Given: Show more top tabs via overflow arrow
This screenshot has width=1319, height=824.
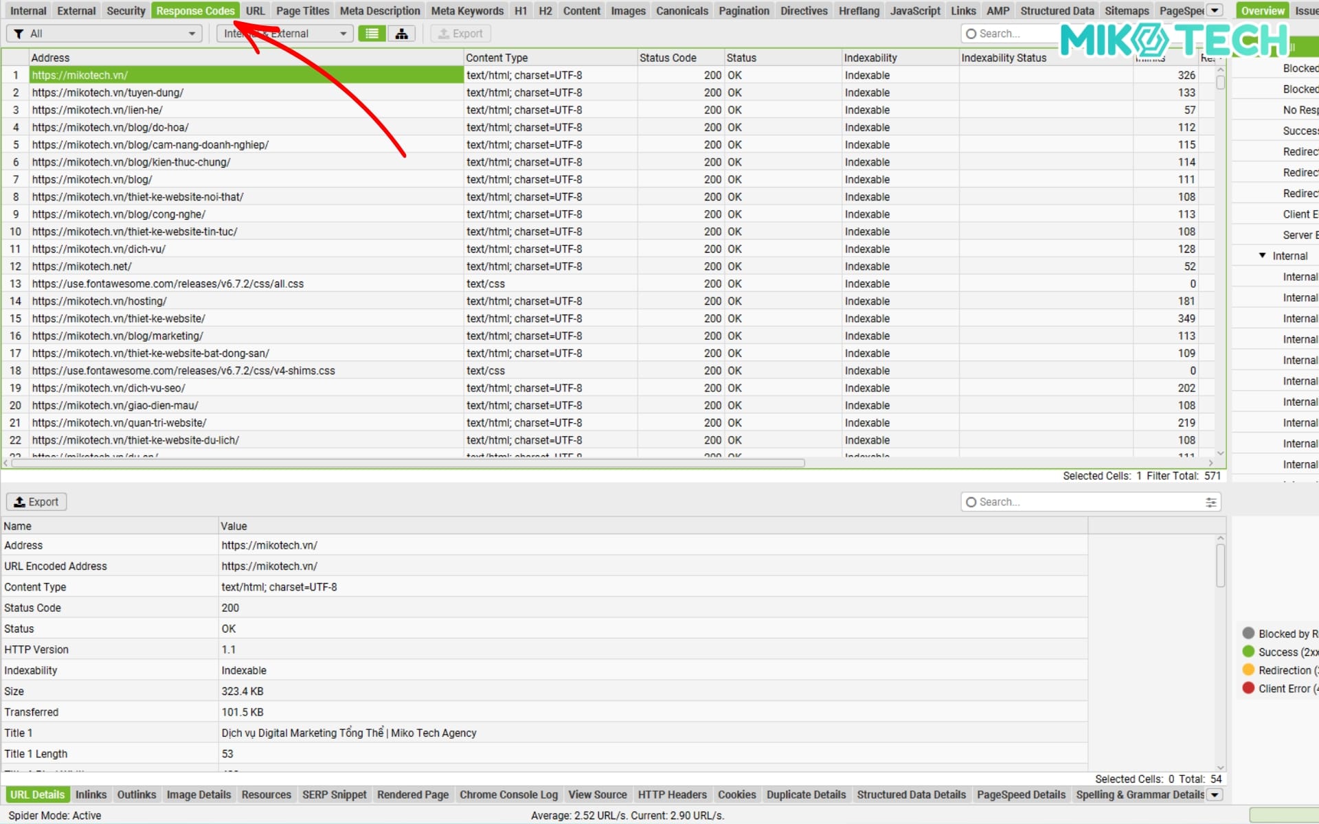Looking at the screenshot, I should click(x=1215, y=10).
